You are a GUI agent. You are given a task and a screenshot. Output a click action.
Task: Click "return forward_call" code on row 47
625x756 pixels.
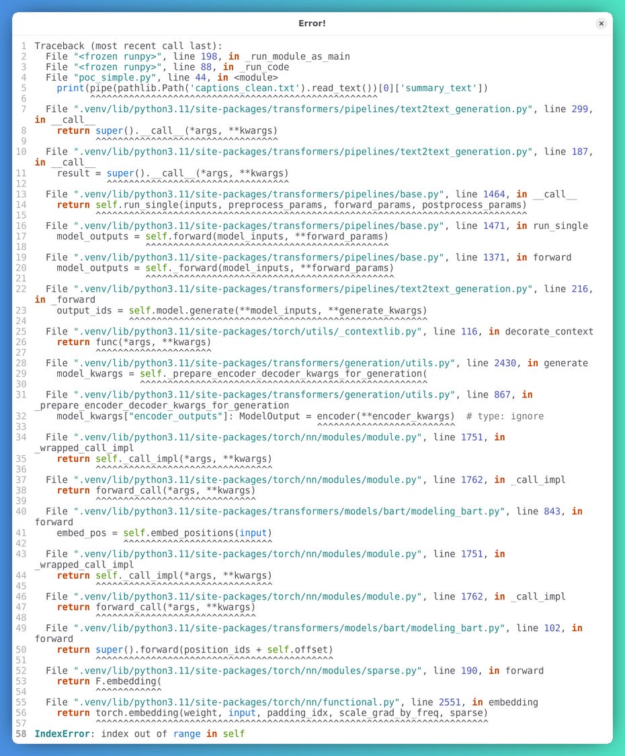coord(157,607)
